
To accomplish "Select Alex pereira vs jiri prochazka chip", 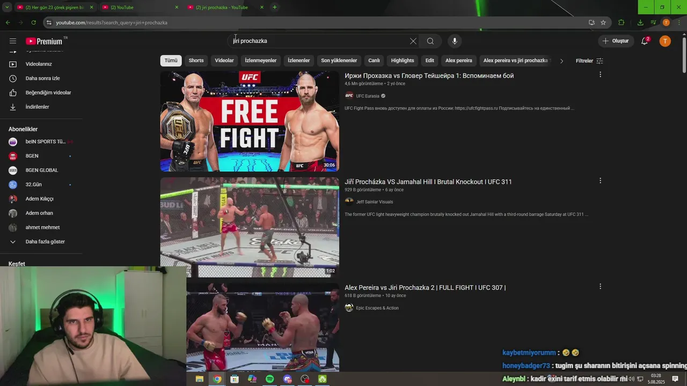I will 515,61.
